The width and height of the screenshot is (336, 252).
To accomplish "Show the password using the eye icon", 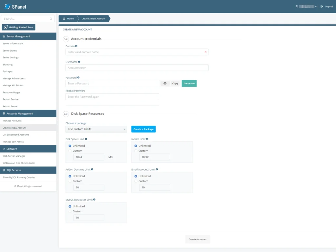I will point(164,83).
